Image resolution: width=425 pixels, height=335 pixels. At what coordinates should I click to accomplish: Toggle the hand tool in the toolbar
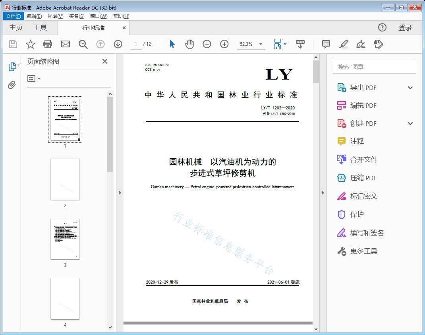pyautogui.click(x=189, y=44)
